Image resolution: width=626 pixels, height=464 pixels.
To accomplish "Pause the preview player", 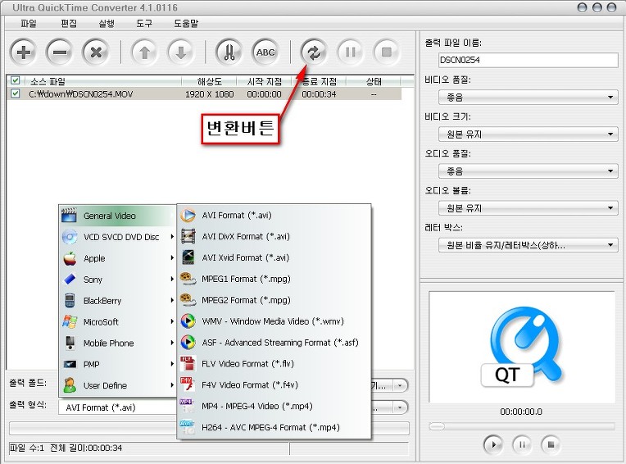I will [522, 444].
